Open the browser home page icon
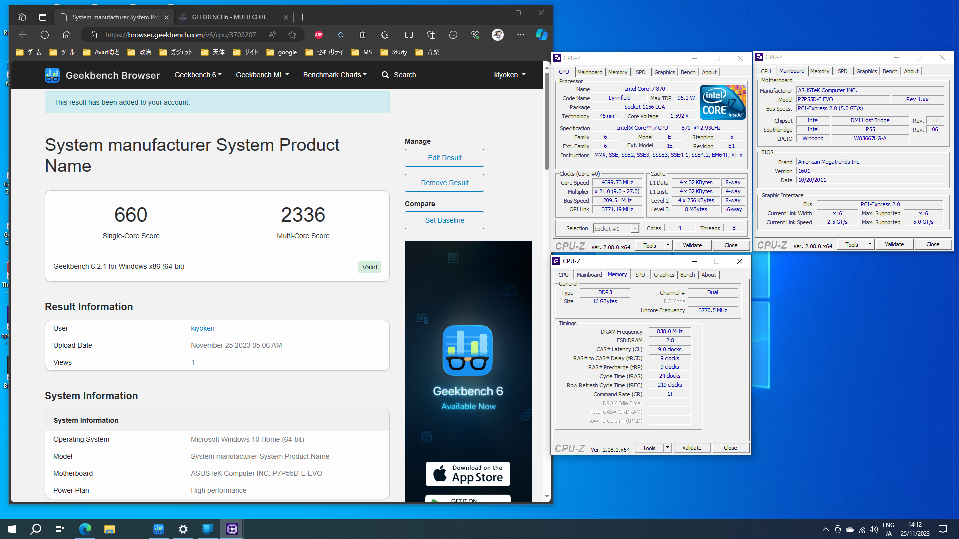The height and width of the screenshot is (539, 959). [67, 35]
